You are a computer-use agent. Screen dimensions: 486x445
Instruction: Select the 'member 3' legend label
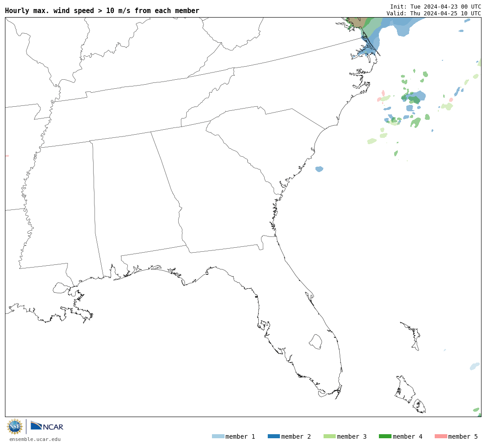click(x=352, y=436)
